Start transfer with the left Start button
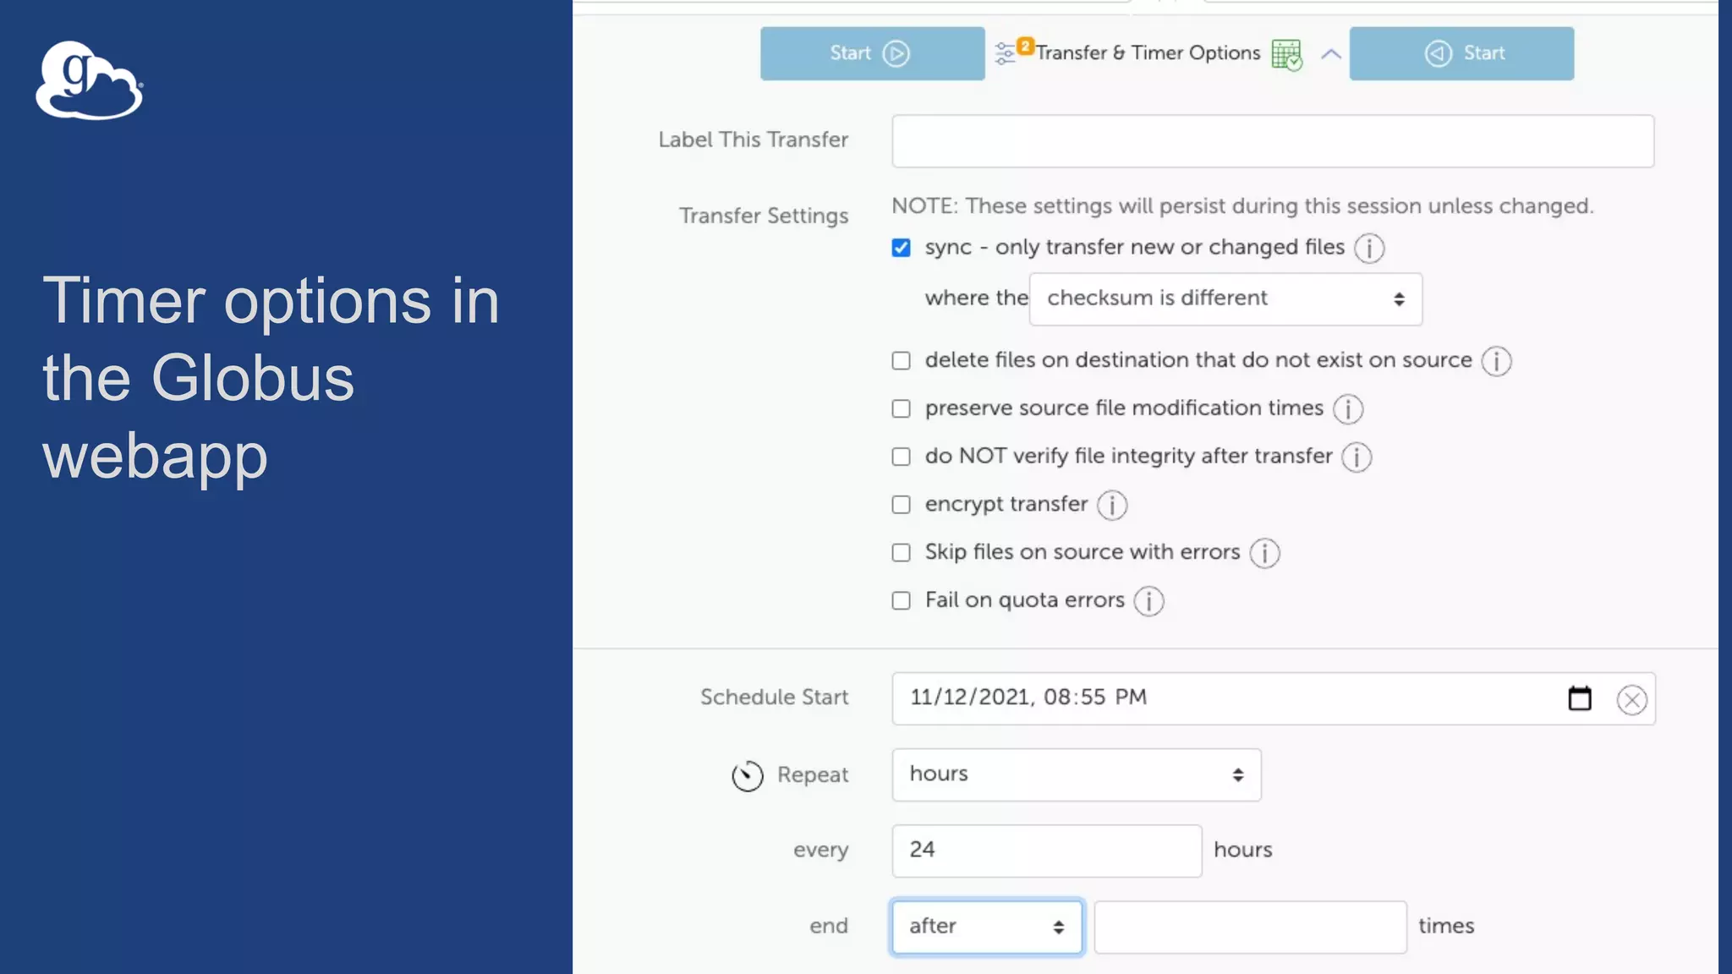This screenshot has width=1732, height=974. click(x=872, y=53)
